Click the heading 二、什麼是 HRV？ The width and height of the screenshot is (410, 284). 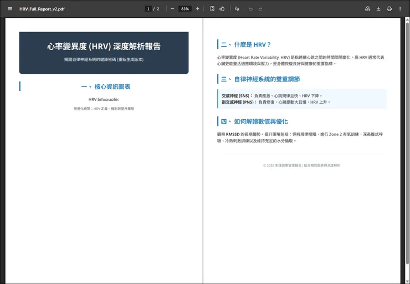point(246,44)
